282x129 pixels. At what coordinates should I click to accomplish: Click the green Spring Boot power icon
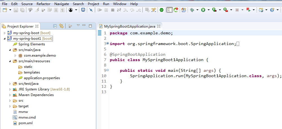click(x=162, y=10)
